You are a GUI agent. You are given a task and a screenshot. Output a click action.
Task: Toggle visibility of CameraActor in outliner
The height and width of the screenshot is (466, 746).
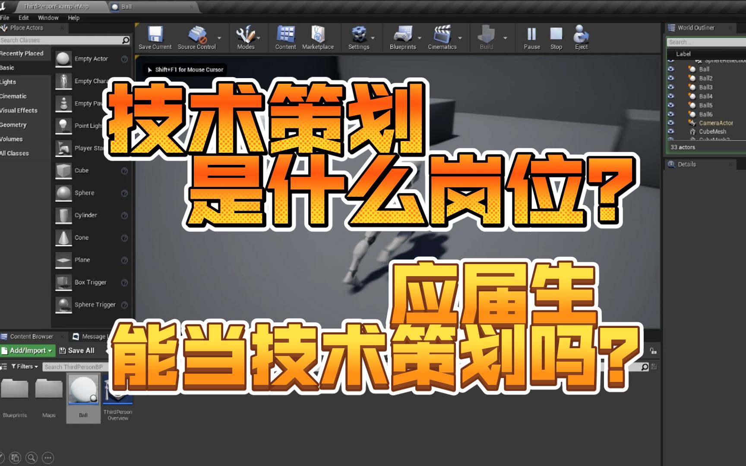coord(671,123)
